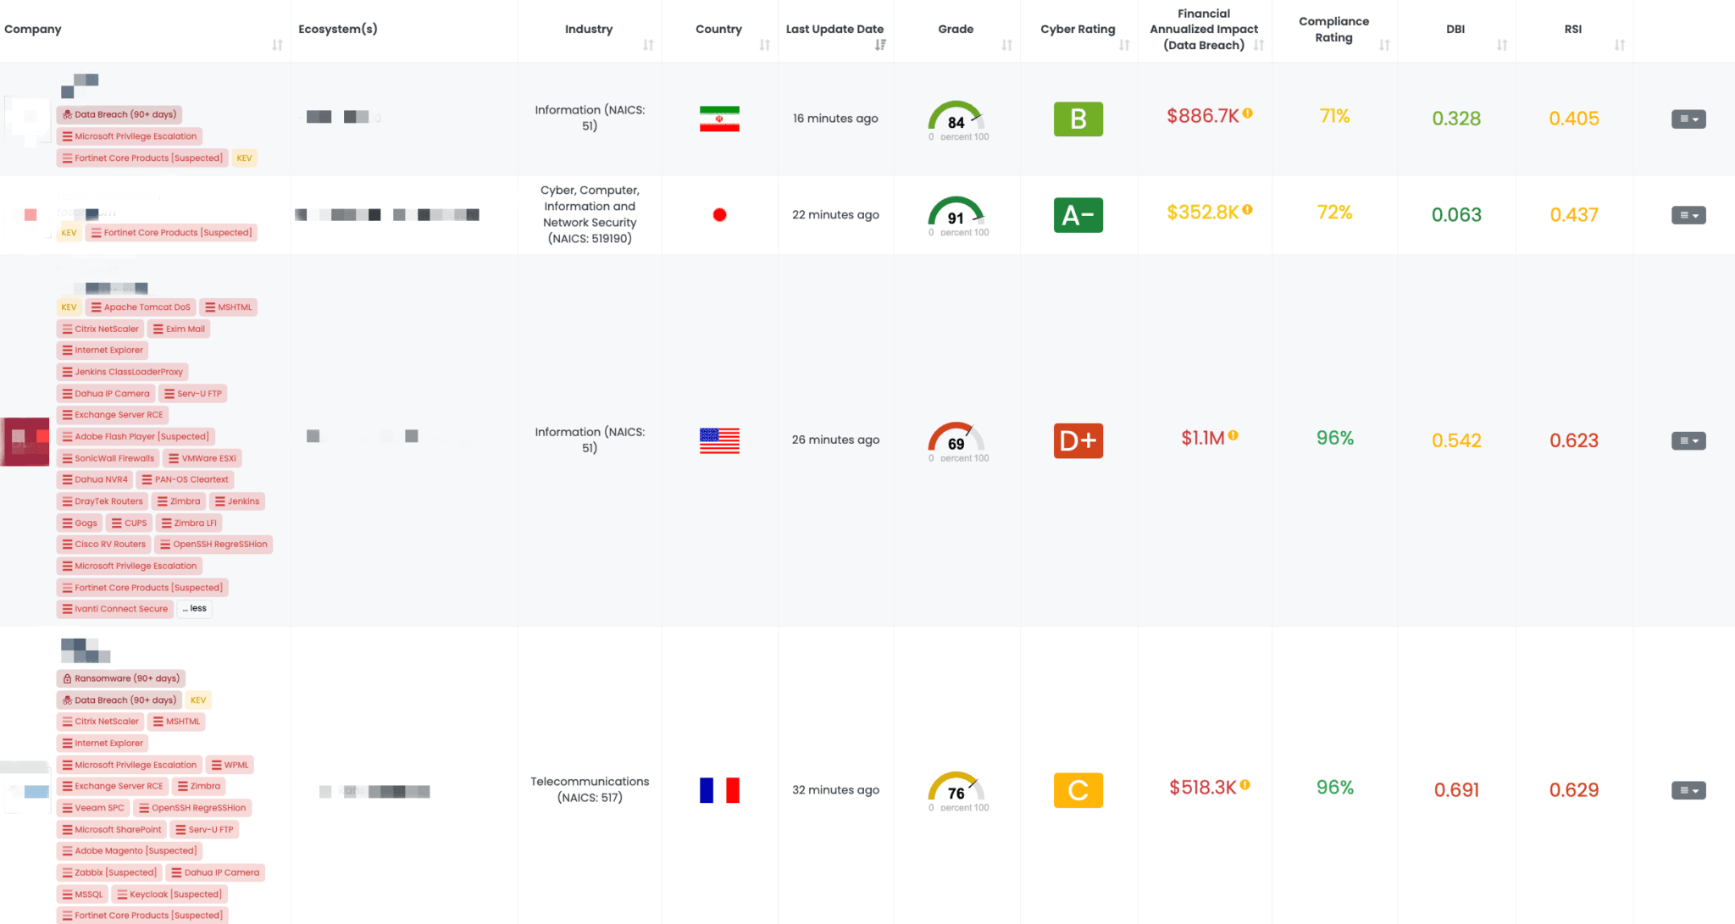The image size is (1735, 924).
Task: Click the Ransomware (90+ days) tag
Action: coord(121,678)
